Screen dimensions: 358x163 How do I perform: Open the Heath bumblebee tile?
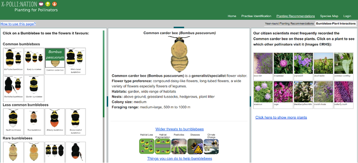(x=13, y=122)
